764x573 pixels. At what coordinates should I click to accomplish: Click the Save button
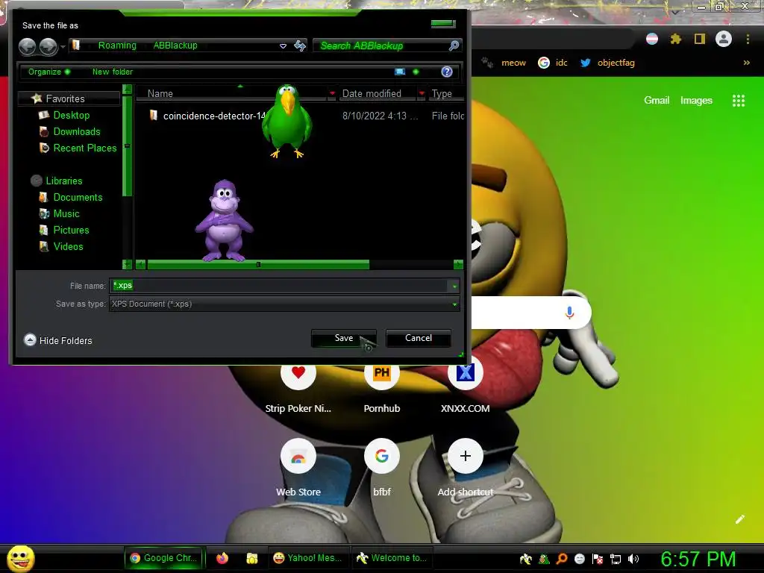click(x=344, y=338)
